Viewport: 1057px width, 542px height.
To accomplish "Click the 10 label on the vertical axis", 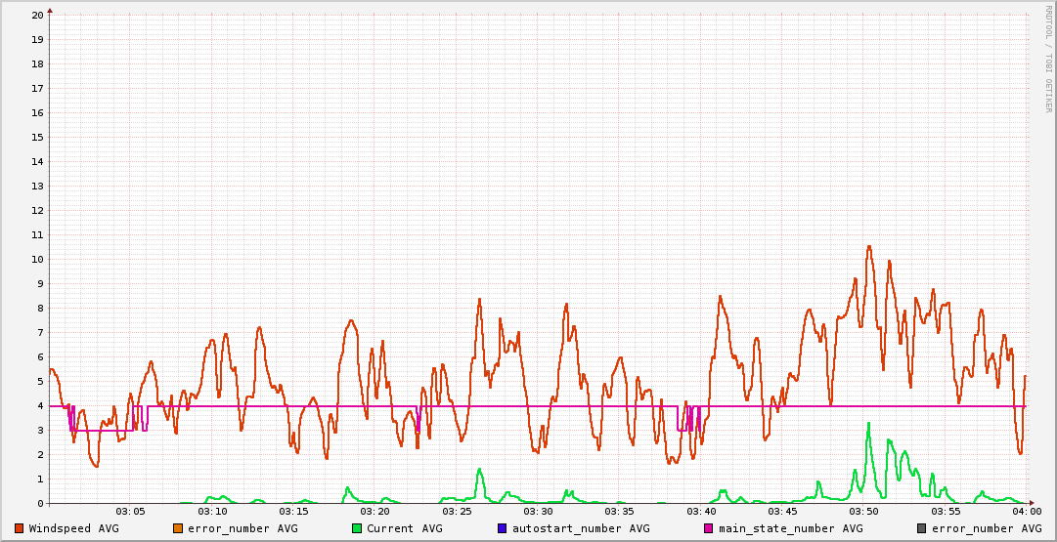I will pyautogui.click(x=37, y=260).
